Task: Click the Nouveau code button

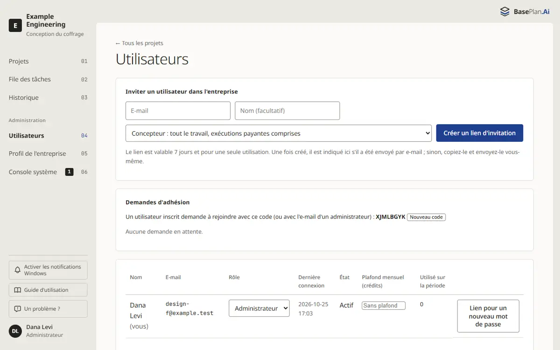Action: coord(427,217)
